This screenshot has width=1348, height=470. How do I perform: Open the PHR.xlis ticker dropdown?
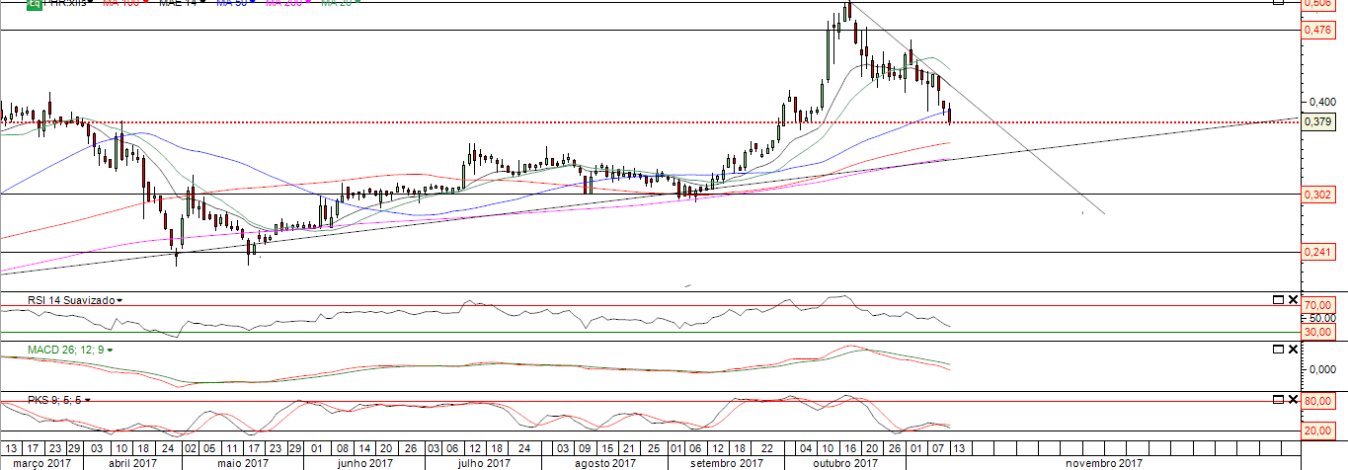pyautogui.click(x=88, y=3)
